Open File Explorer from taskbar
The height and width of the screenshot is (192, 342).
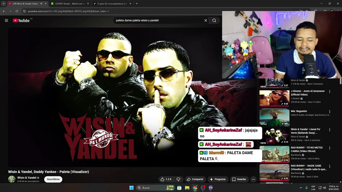pyautogui.click(x=187, y=188)
